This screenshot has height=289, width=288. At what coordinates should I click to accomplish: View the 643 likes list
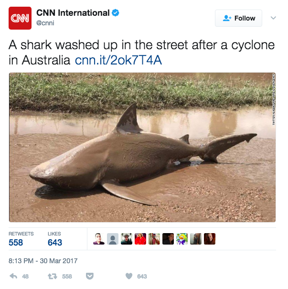point(55,239)
